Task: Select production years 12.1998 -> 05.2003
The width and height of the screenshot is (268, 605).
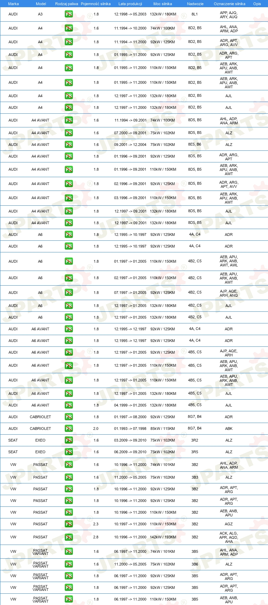Action: (130, 14)
